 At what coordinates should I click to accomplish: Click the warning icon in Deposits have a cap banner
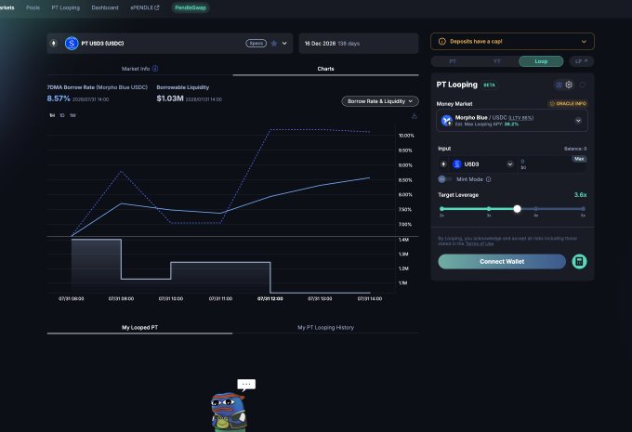click(x=442, y=42)
